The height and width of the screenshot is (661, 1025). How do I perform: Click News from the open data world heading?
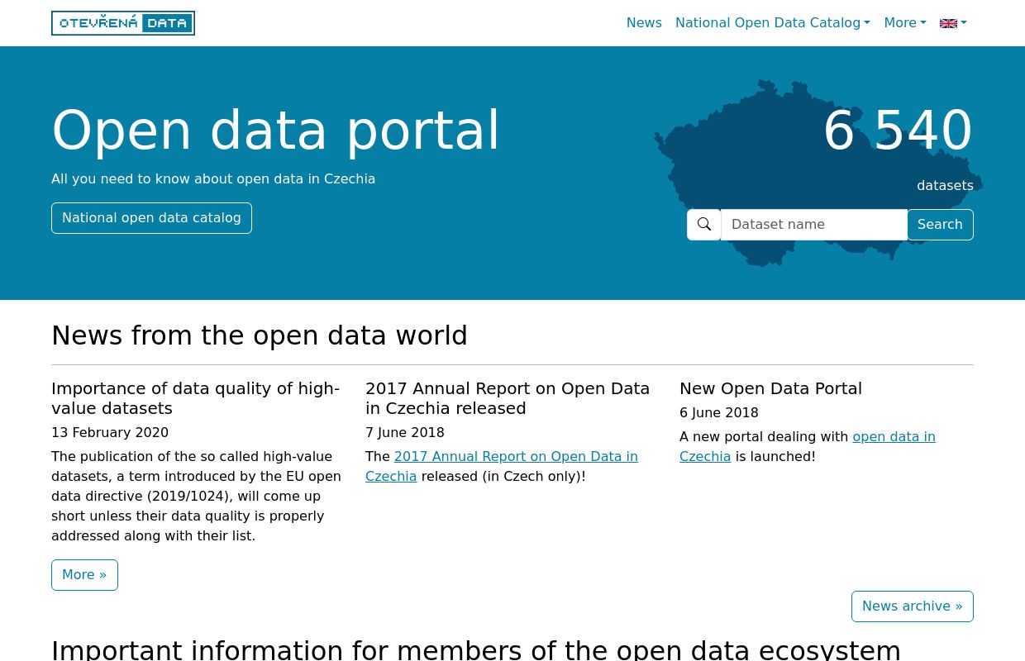point(260,335)
